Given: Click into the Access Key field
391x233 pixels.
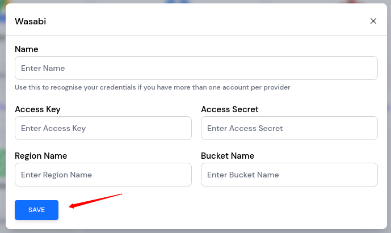Looking at the screenshot, I should [x=103, y=128].
